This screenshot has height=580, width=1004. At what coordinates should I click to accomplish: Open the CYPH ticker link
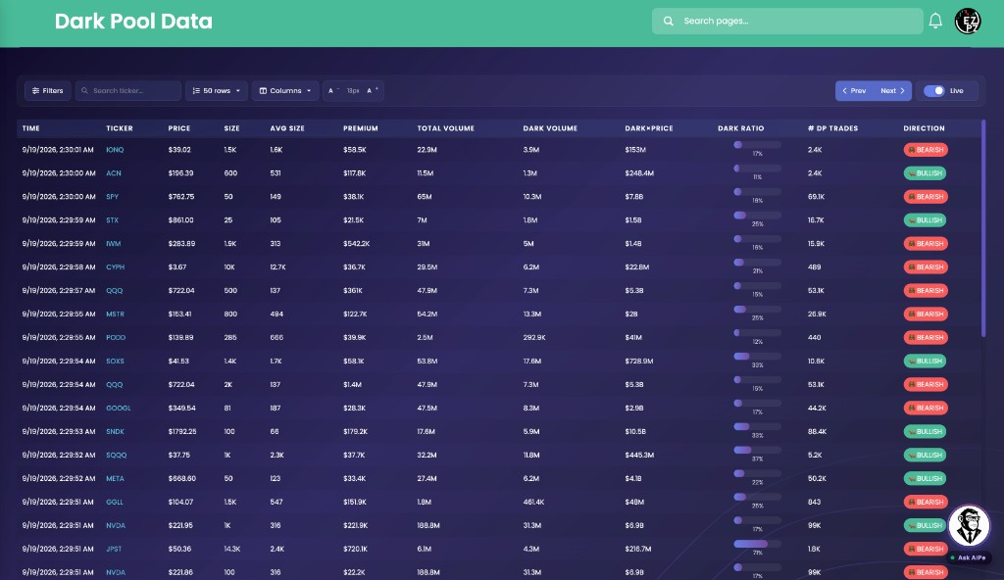coord(116,266)
